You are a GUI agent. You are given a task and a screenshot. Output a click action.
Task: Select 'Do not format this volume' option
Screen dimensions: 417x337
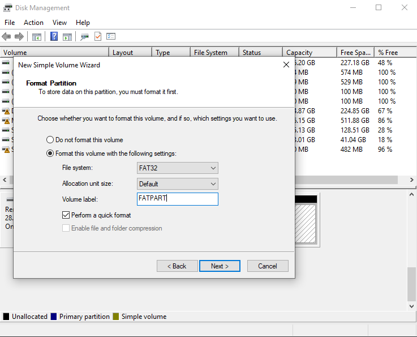pyautogui.click(x=50, y=140)
